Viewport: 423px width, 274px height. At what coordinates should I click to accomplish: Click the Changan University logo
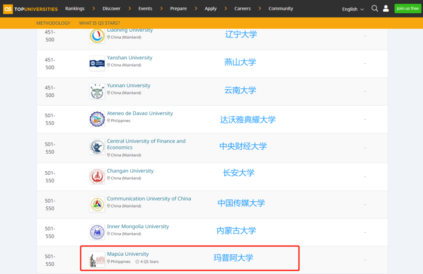[x=97, y=176]
